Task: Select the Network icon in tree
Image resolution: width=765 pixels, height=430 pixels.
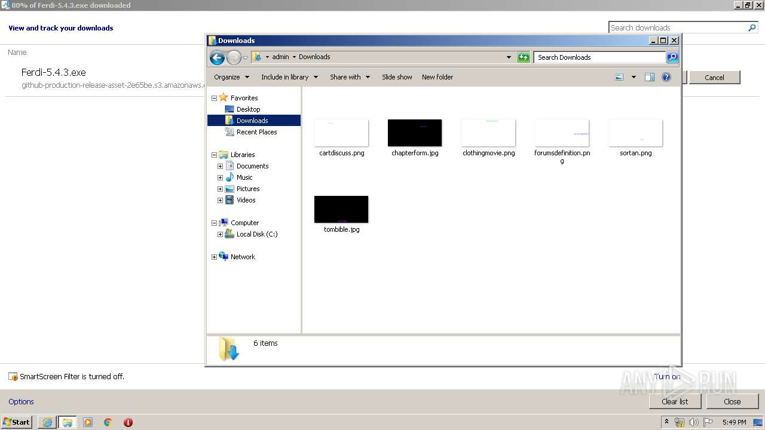Action: pos(224,257)
